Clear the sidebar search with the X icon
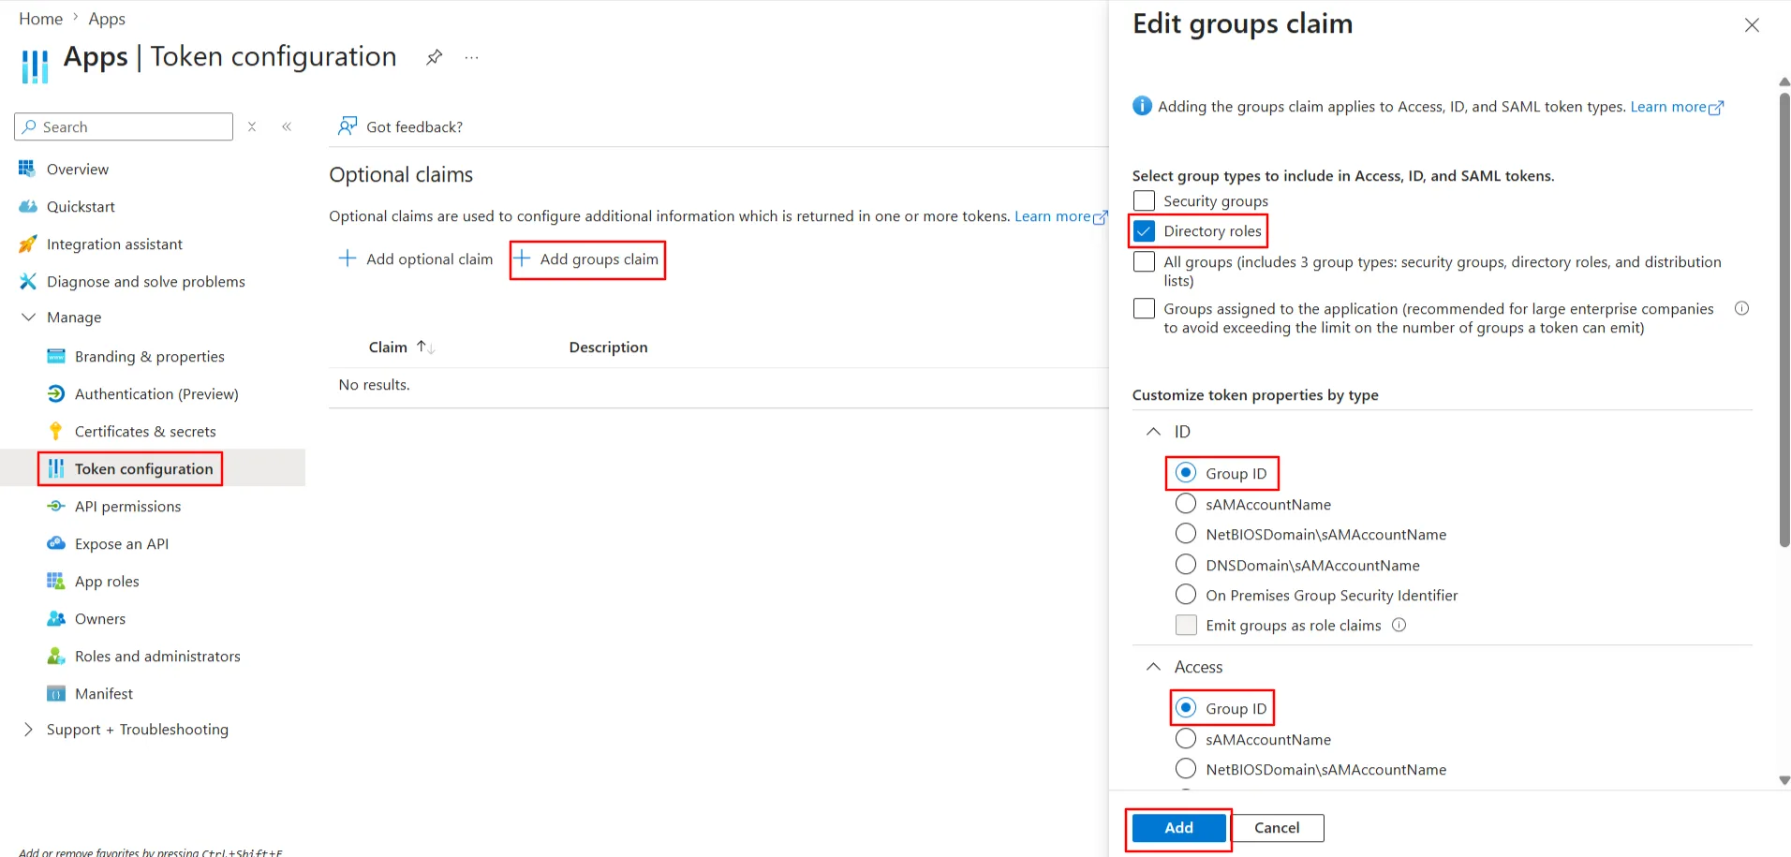Viewport: 1791px width, 857px height. point(252,126)
